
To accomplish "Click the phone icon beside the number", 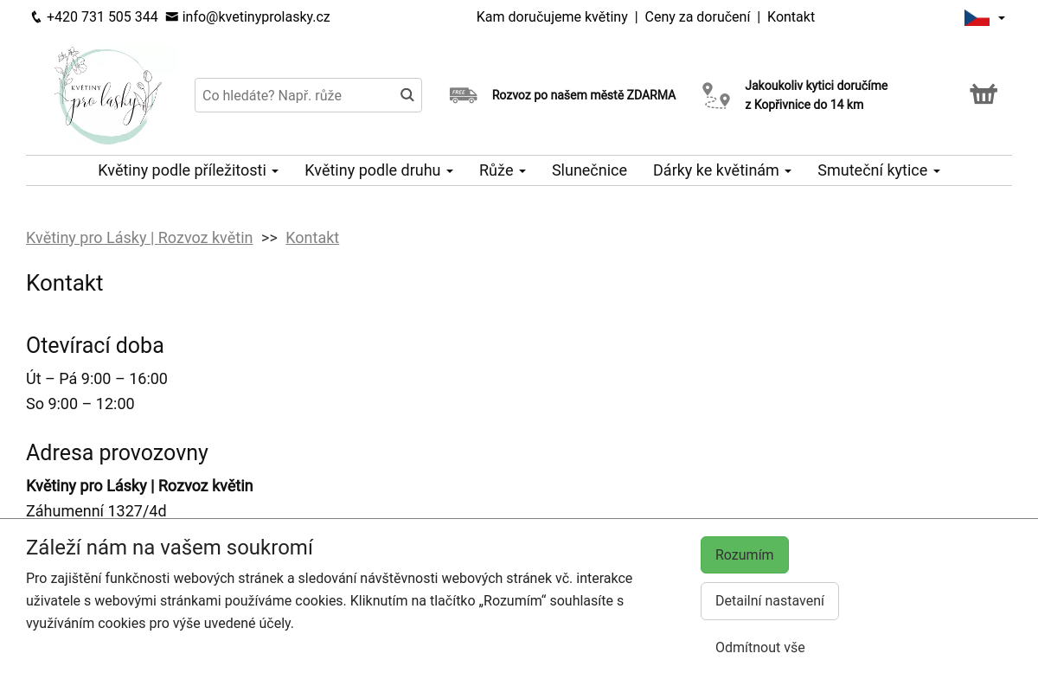I will click(36, 17).
